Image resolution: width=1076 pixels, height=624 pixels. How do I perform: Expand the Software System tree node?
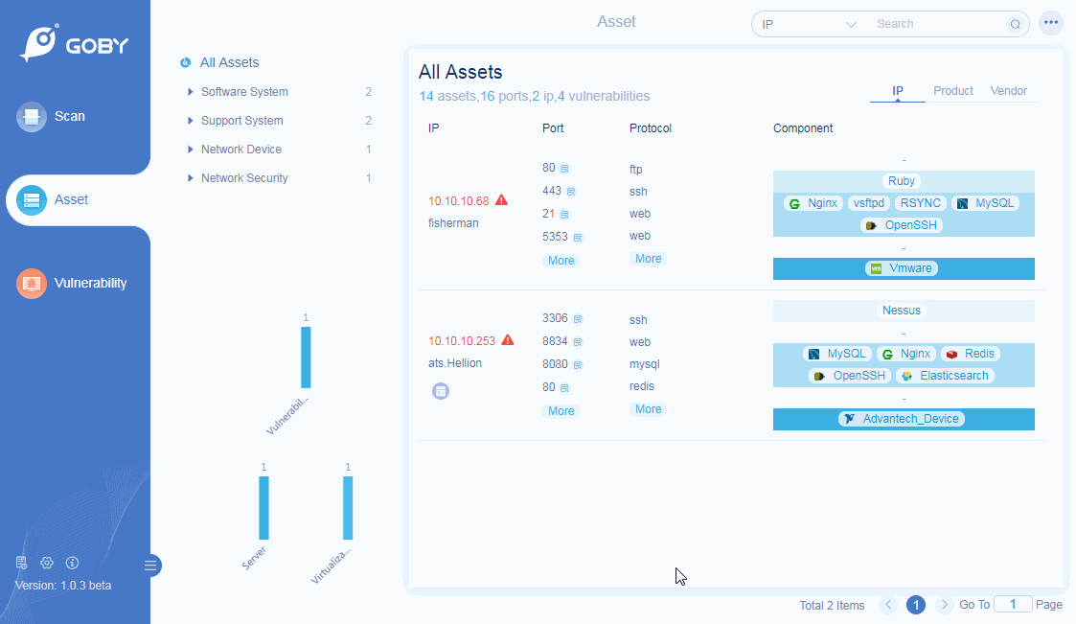[191, 92]
